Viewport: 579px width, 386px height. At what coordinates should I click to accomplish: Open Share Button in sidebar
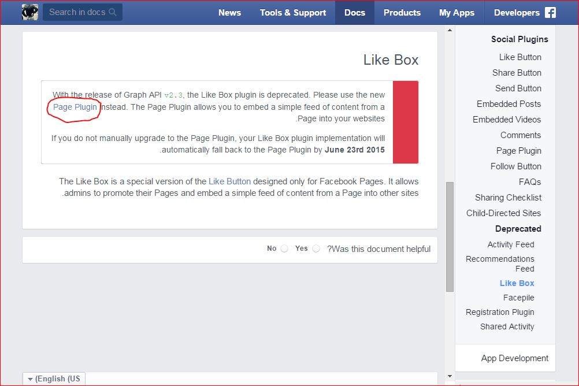(x=517, y=73)
